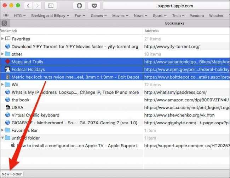This screenshot has height=178, width=230.
Task: Open the HTG favorites dropdown
Action: (20, 16)
